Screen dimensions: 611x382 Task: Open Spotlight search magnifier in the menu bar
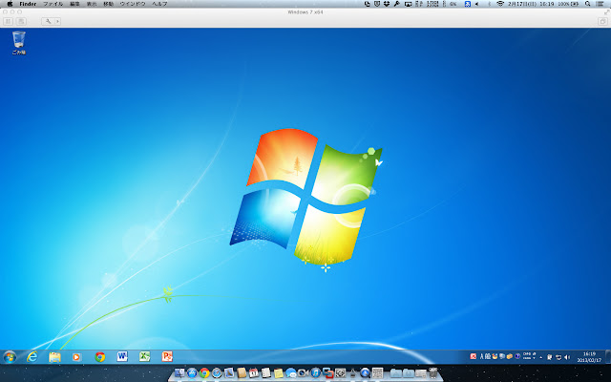point(587,4)
